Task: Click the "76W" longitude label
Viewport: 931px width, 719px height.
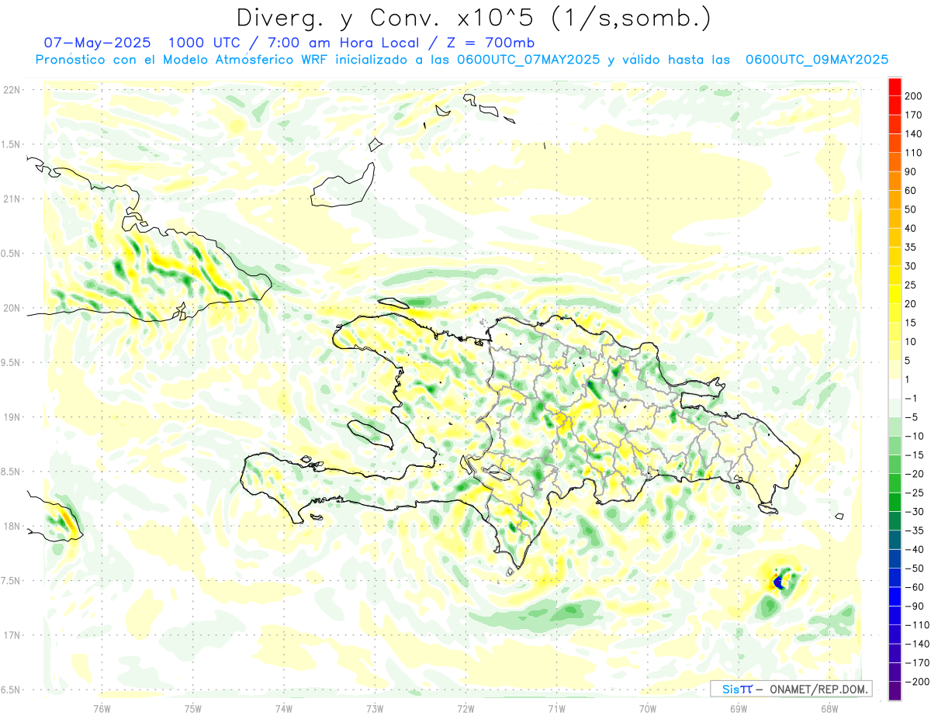Action: [x=102, y=708]
